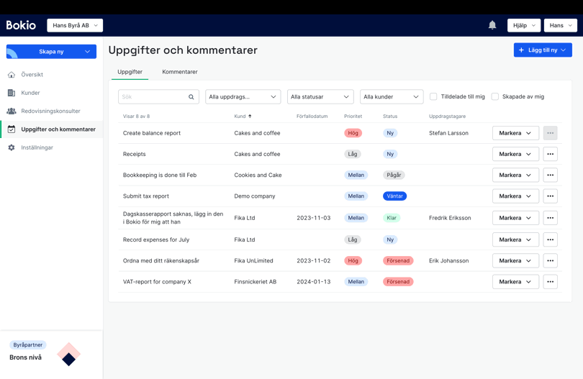The height and width of the screenshot is (379, 583).
Task: Open the notifications bell icon
Action: 492,25
